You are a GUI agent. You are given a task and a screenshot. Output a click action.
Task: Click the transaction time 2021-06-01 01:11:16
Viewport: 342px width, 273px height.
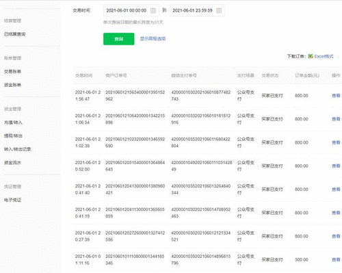point(88,259)
